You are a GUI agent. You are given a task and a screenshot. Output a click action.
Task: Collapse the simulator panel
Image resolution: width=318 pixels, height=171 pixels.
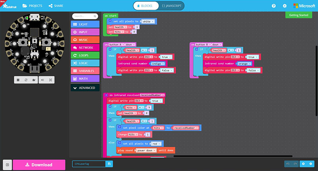(x=6, y=164)
